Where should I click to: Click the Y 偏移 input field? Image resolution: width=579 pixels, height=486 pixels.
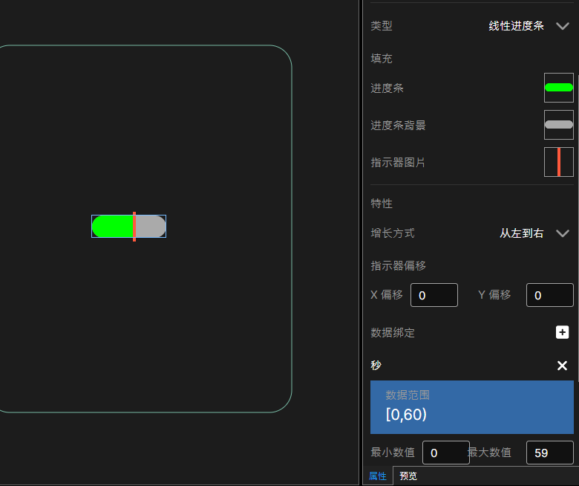(x=549, y=295)
